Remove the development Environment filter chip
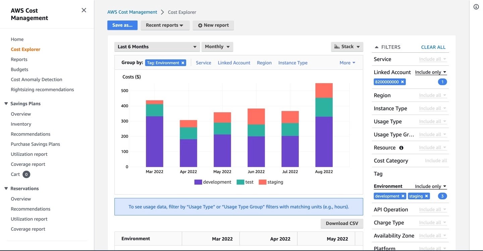This screenshot has height=251, width=483. coord(402,196)
